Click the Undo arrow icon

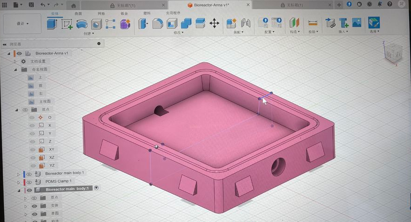point(43,5)
